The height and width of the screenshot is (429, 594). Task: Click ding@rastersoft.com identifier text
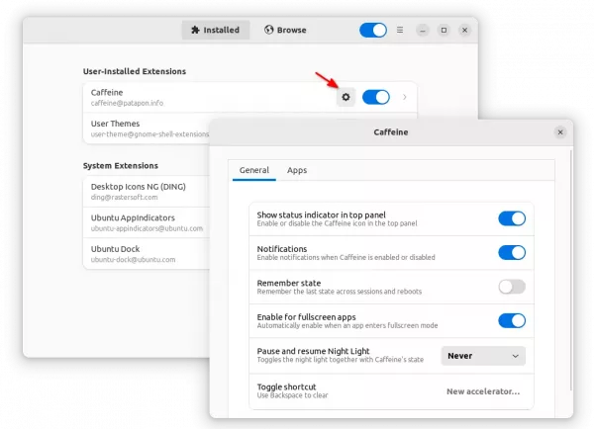[125, 197]
